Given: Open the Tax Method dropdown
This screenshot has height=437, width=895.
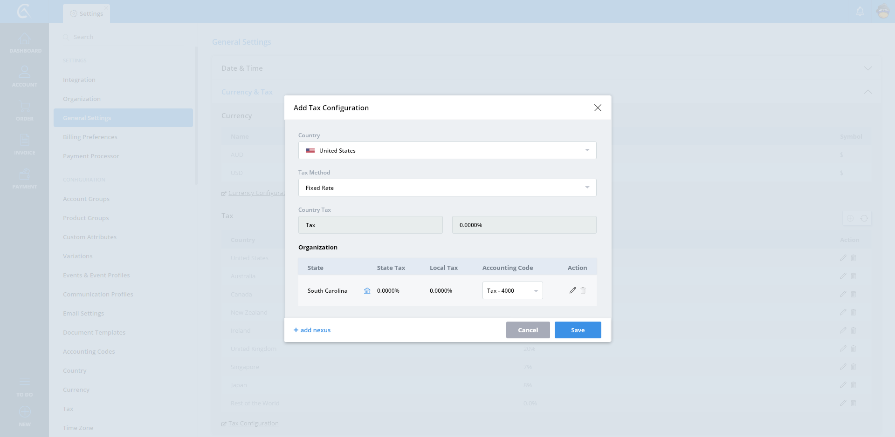Looking at the screenshot, I should 447,188.
